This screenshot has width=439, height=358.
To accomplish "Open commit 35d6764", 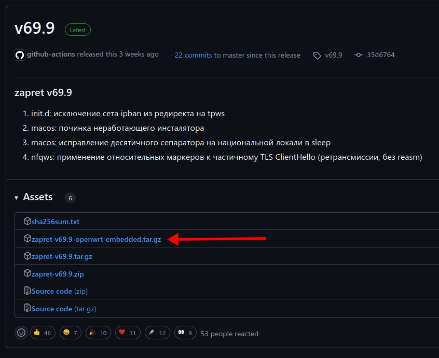I will [x=381, y=55].
